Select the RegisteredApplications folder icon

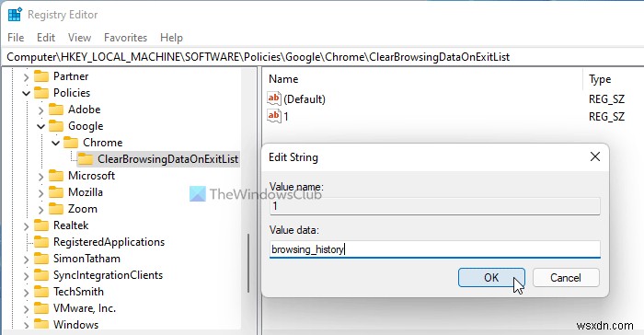(41, 242)
